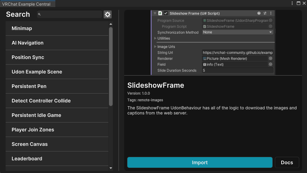Select Leaderboard example

tap(57, 159)
